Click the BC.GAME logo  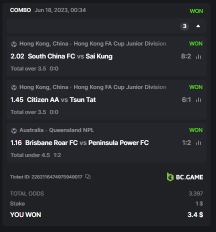(x=185, y=177)
